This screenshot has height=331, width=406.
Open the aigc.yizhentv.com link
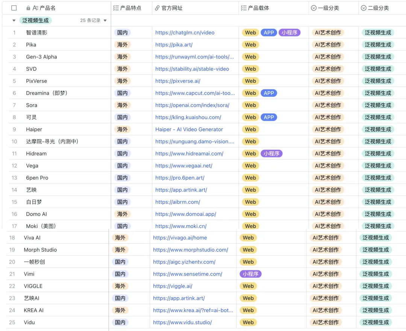point(184,262)
